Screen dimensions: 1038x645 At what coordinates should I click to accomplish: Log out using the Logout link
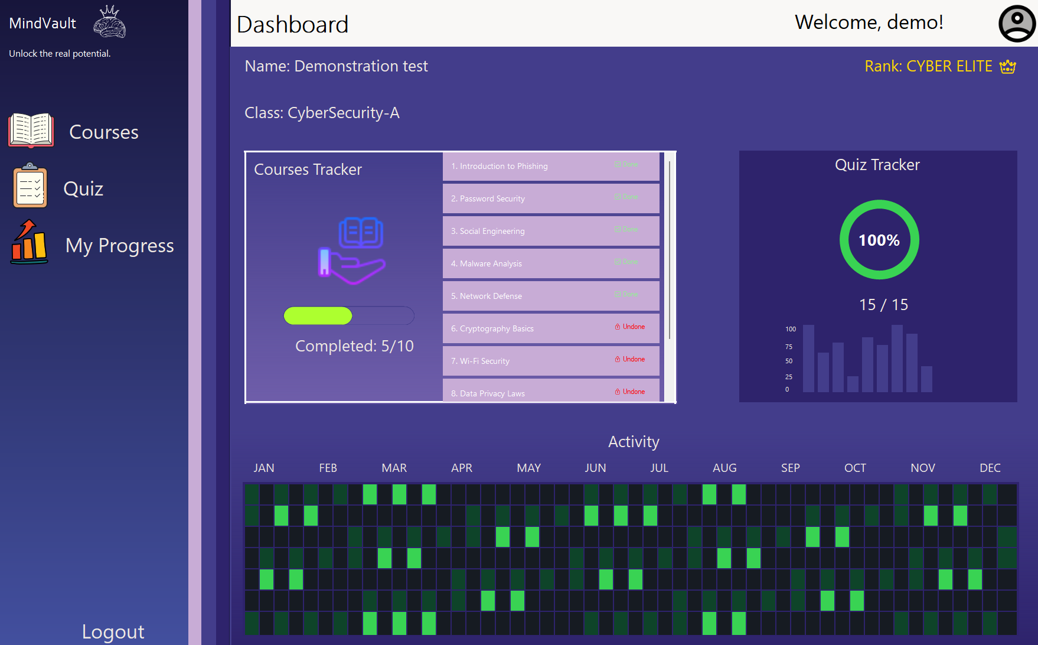(113, 631)
